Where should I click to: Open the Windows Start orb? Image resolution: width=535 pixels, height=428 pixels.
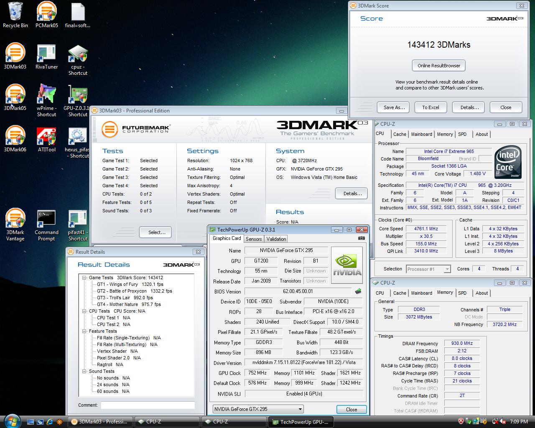(12, 421)
